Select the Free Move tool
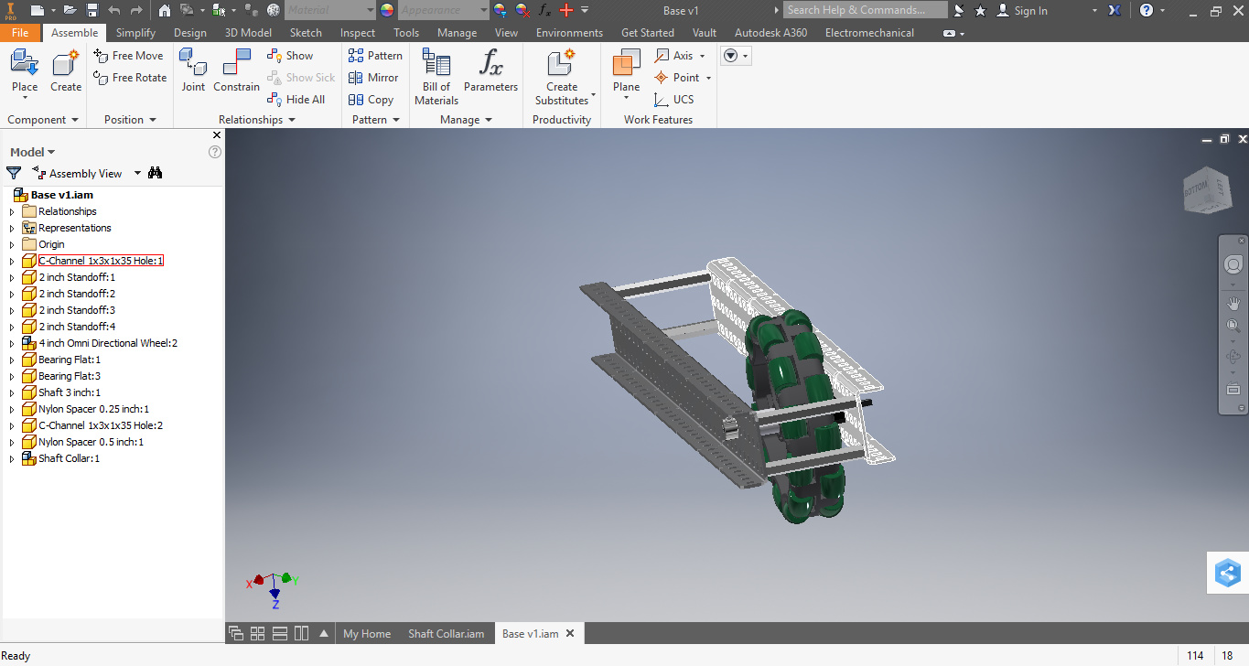This screenshot has width=1249, height=666. click(128, 56)
